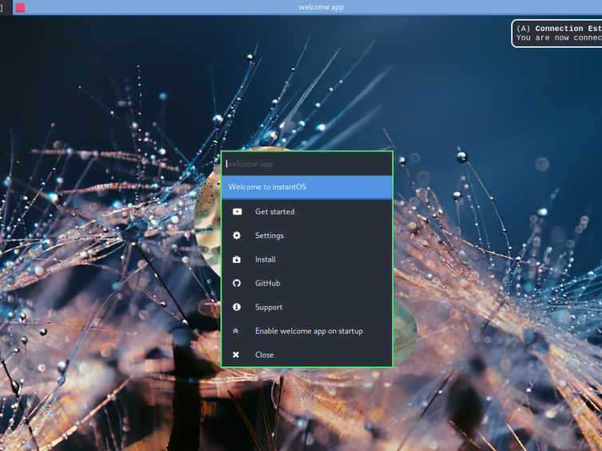
Task: Open the Get started menu entry
Action: 275,212
